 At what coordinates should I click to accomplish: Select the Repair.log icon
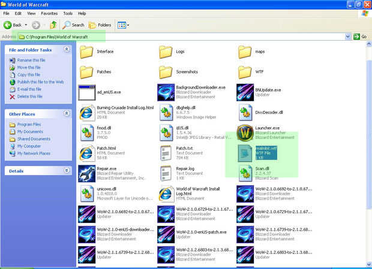pos(166,174)
